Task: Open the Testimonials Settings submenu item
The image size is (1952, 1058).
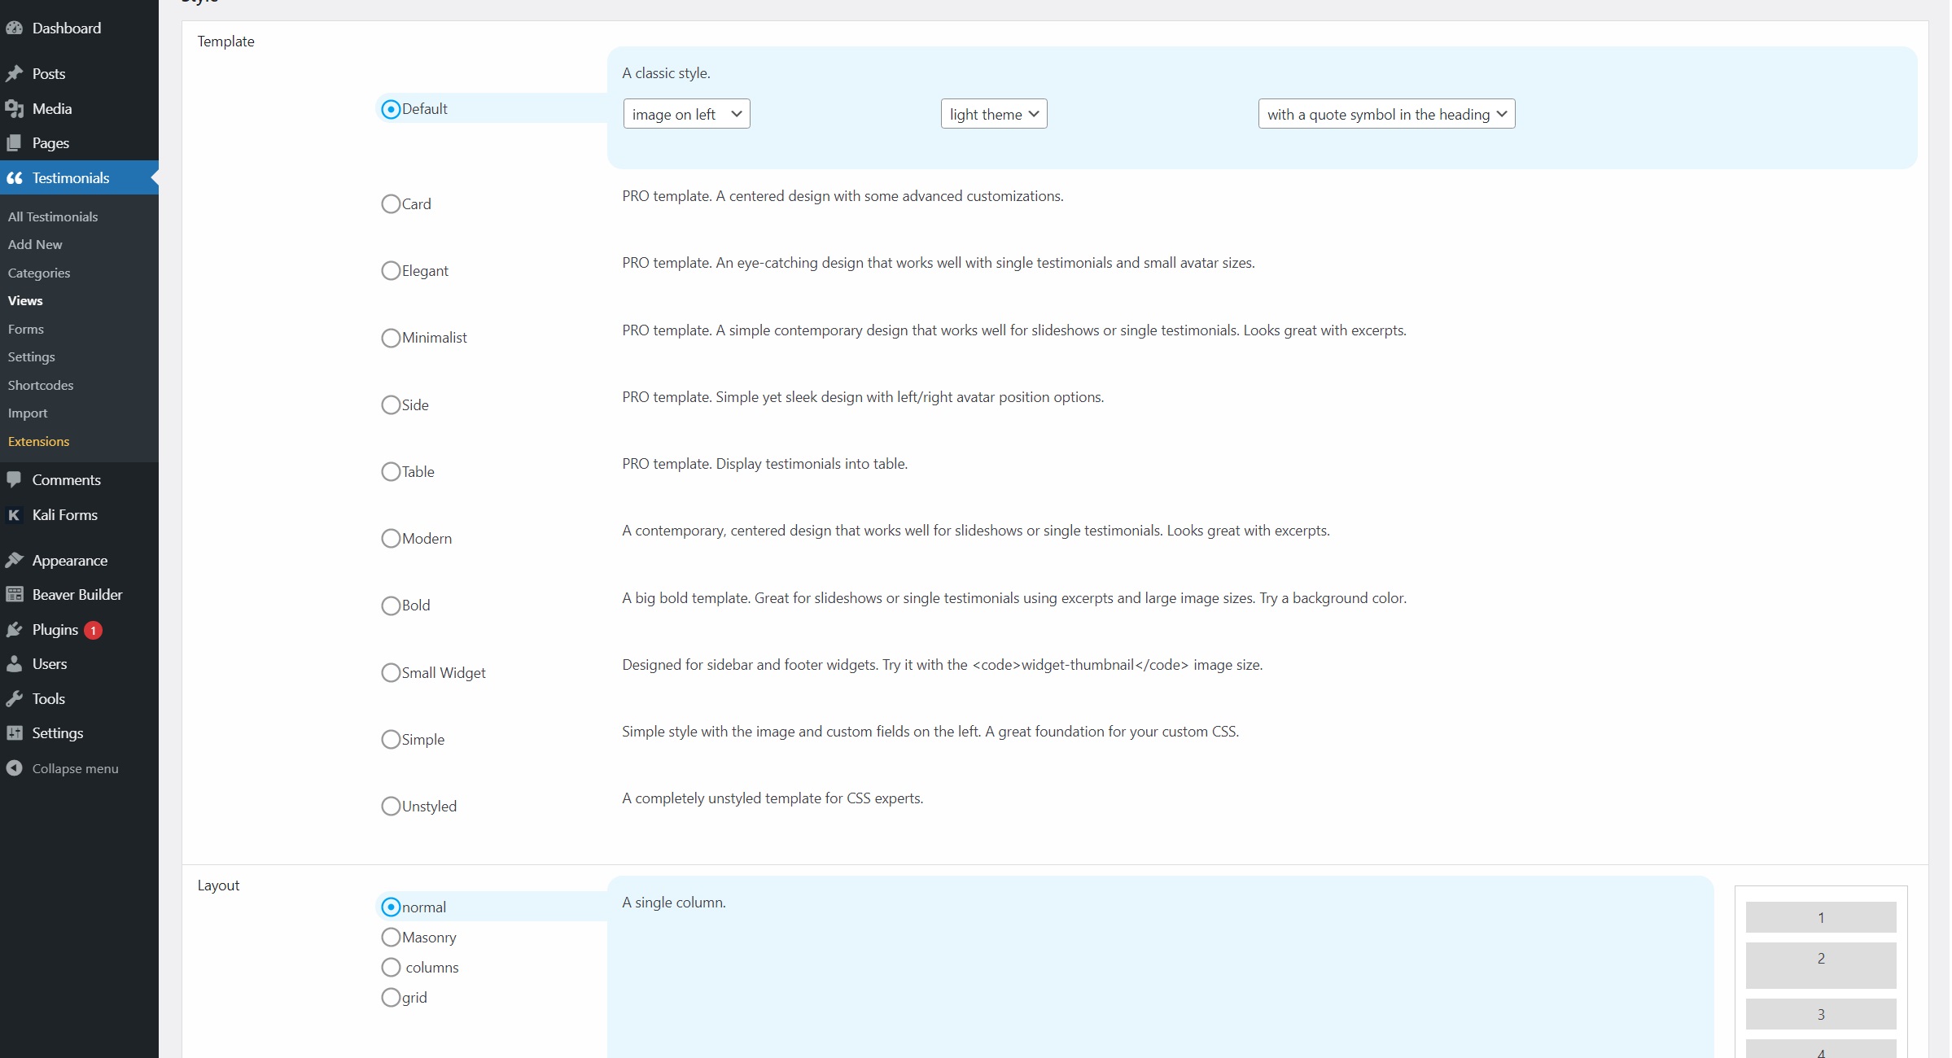Action: (x=32, y=357)
